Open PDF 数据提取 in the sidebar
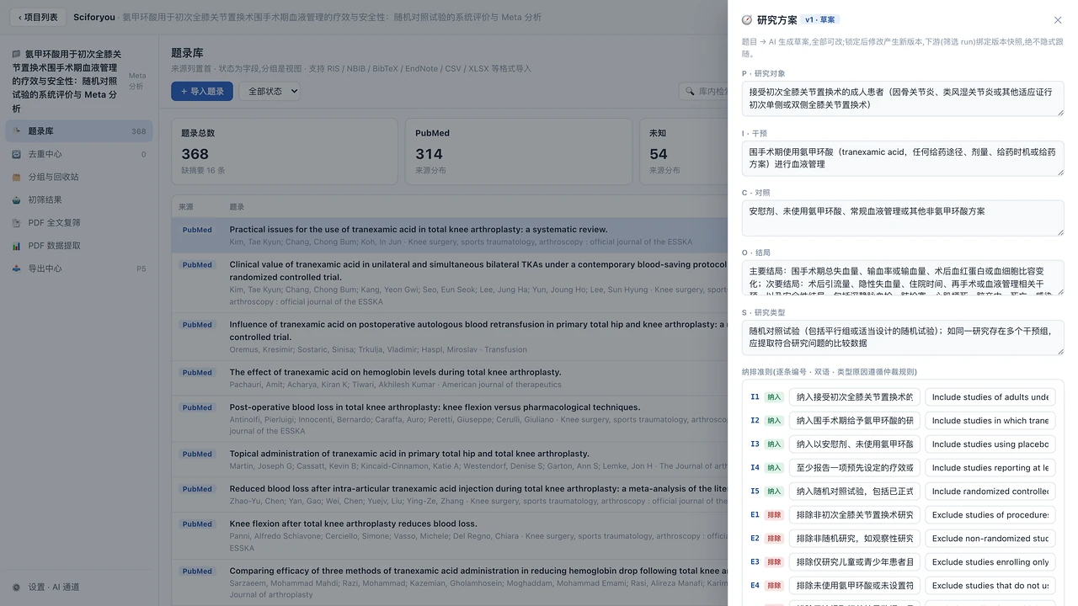 78,246
